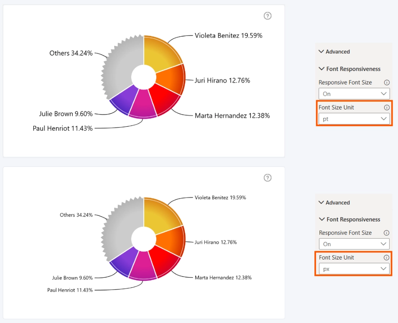Click info icon beside bottom Responsive Font Size
The height and width of the screenshot is (323, 398).
pyautogui.click(x=386, y=233)
